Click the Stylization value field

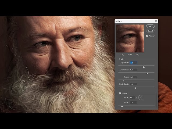(134, 63)
